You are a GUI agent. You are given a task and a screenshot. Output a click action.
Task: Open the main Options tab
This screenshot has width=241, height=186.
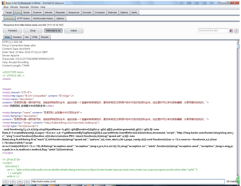[124, 13]
